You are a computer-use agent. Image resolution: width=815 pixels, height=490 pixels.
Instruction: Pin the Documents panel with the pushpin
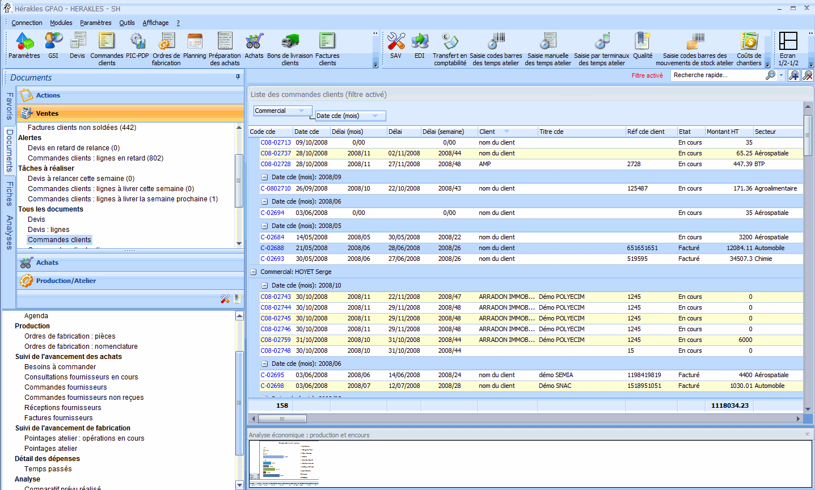point(237,78)
